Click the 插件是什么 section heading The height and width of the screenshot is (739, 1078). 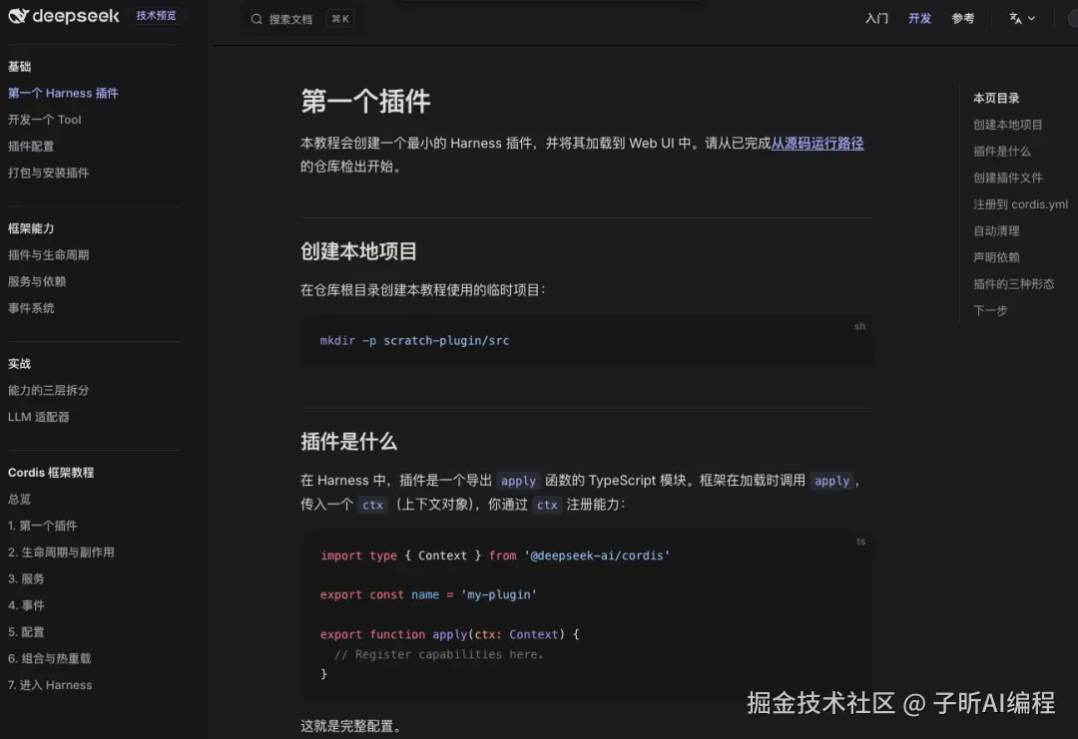(348, 442)
